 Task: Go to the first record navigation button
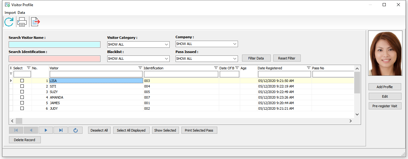pos(16,130)
